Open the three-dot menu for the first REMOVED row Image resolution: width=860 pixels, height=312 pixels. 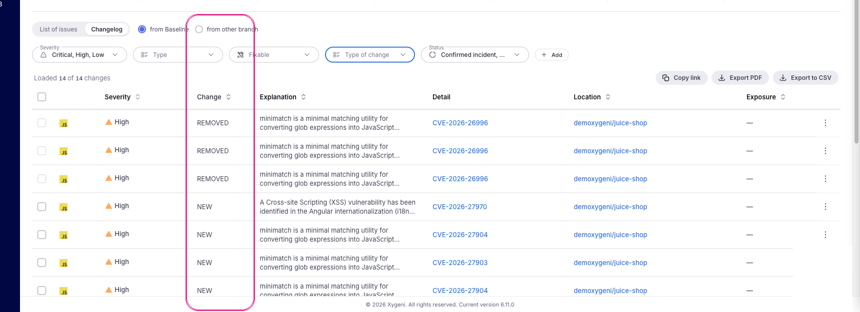pyautogui.click(x=825, y=123)
